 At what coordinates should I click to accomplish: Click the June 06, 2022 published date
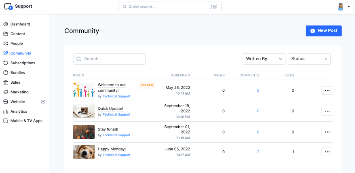(177, 149)
